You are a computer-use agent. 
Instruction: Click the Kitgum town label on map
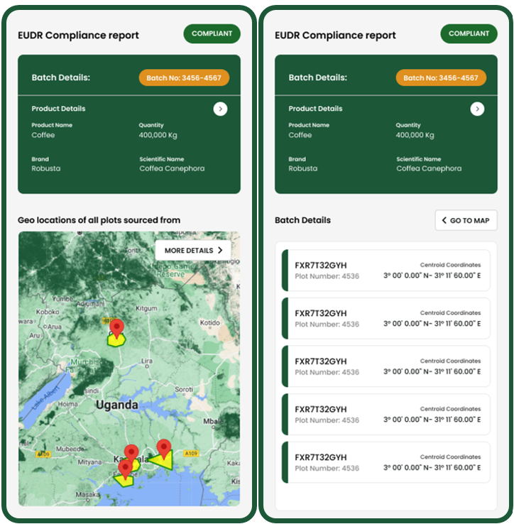point(146,308)
